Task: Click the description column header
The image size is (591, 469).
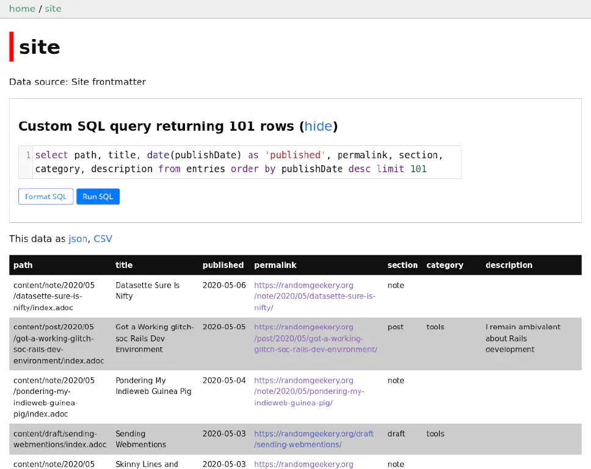Action: [x=509, y=265]
